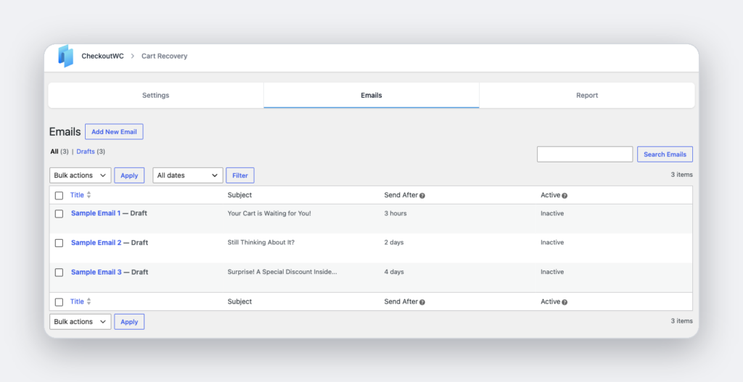The height and width of the screenshot is (382, 743).
Task: Tick the Sample Email 2 checkbox
Action: click(59, 244)
